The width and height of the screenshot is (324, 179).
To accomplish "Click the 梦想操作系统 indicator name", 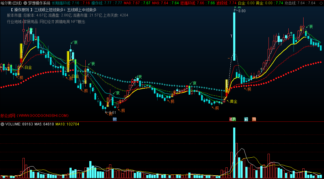I will 39,3.
